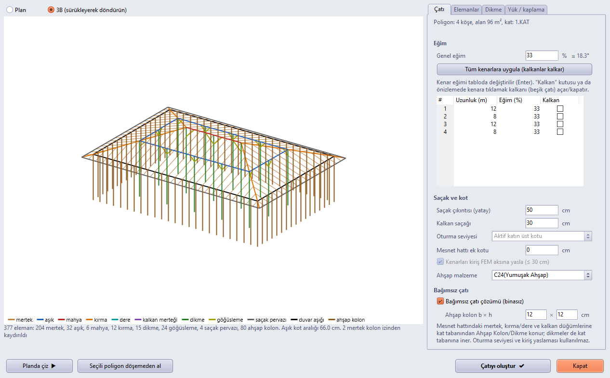The image size is (610, 378).
Task: Switch to the Elemanlar tab
Action: coord(466,9)
